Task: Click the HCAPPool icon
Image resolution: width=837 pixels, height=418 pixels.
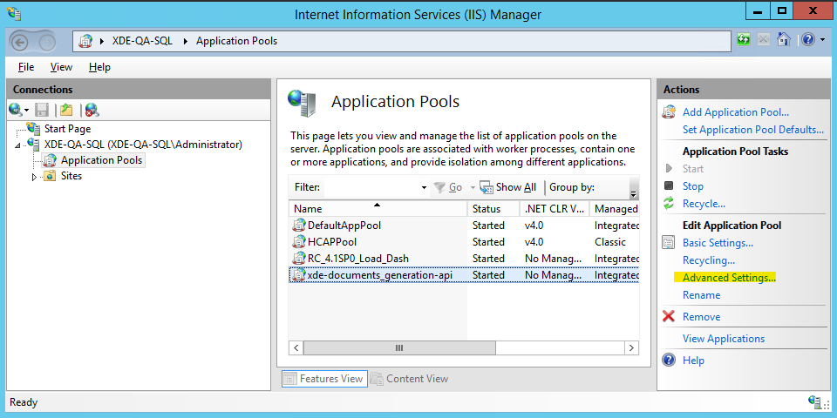Action: point(299,242)
